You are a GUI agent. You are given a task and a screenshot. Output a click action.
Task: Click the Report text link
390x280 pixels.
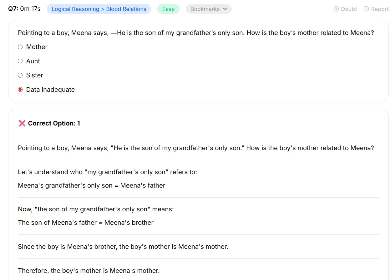pyautogui.click(x=380, y=9)
